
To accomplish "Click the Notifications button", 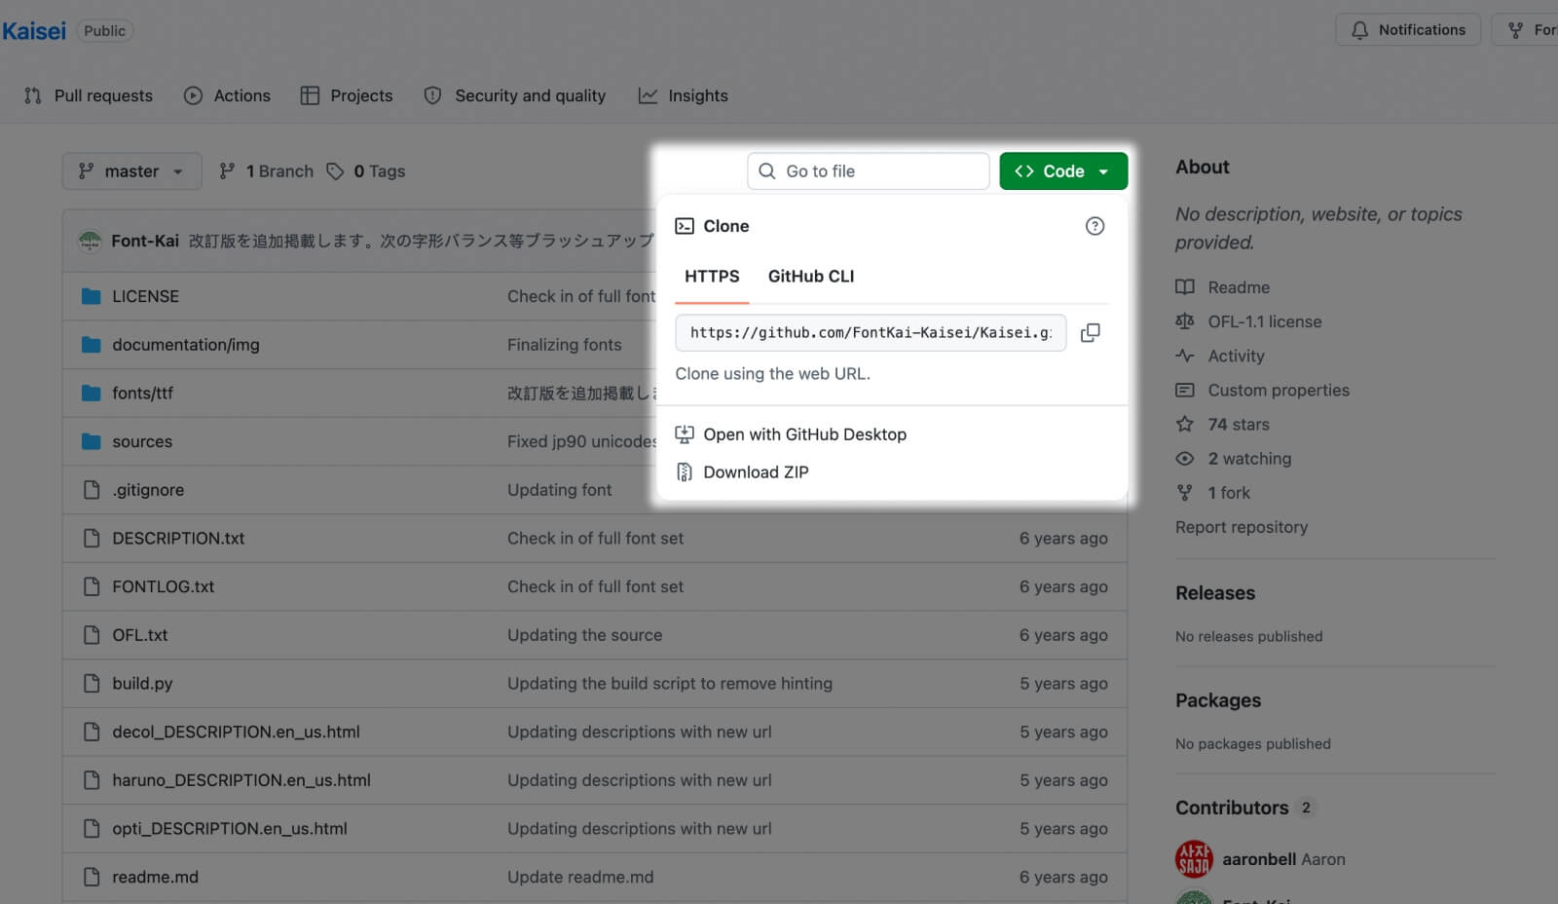I will click(x=1408, y=30).
